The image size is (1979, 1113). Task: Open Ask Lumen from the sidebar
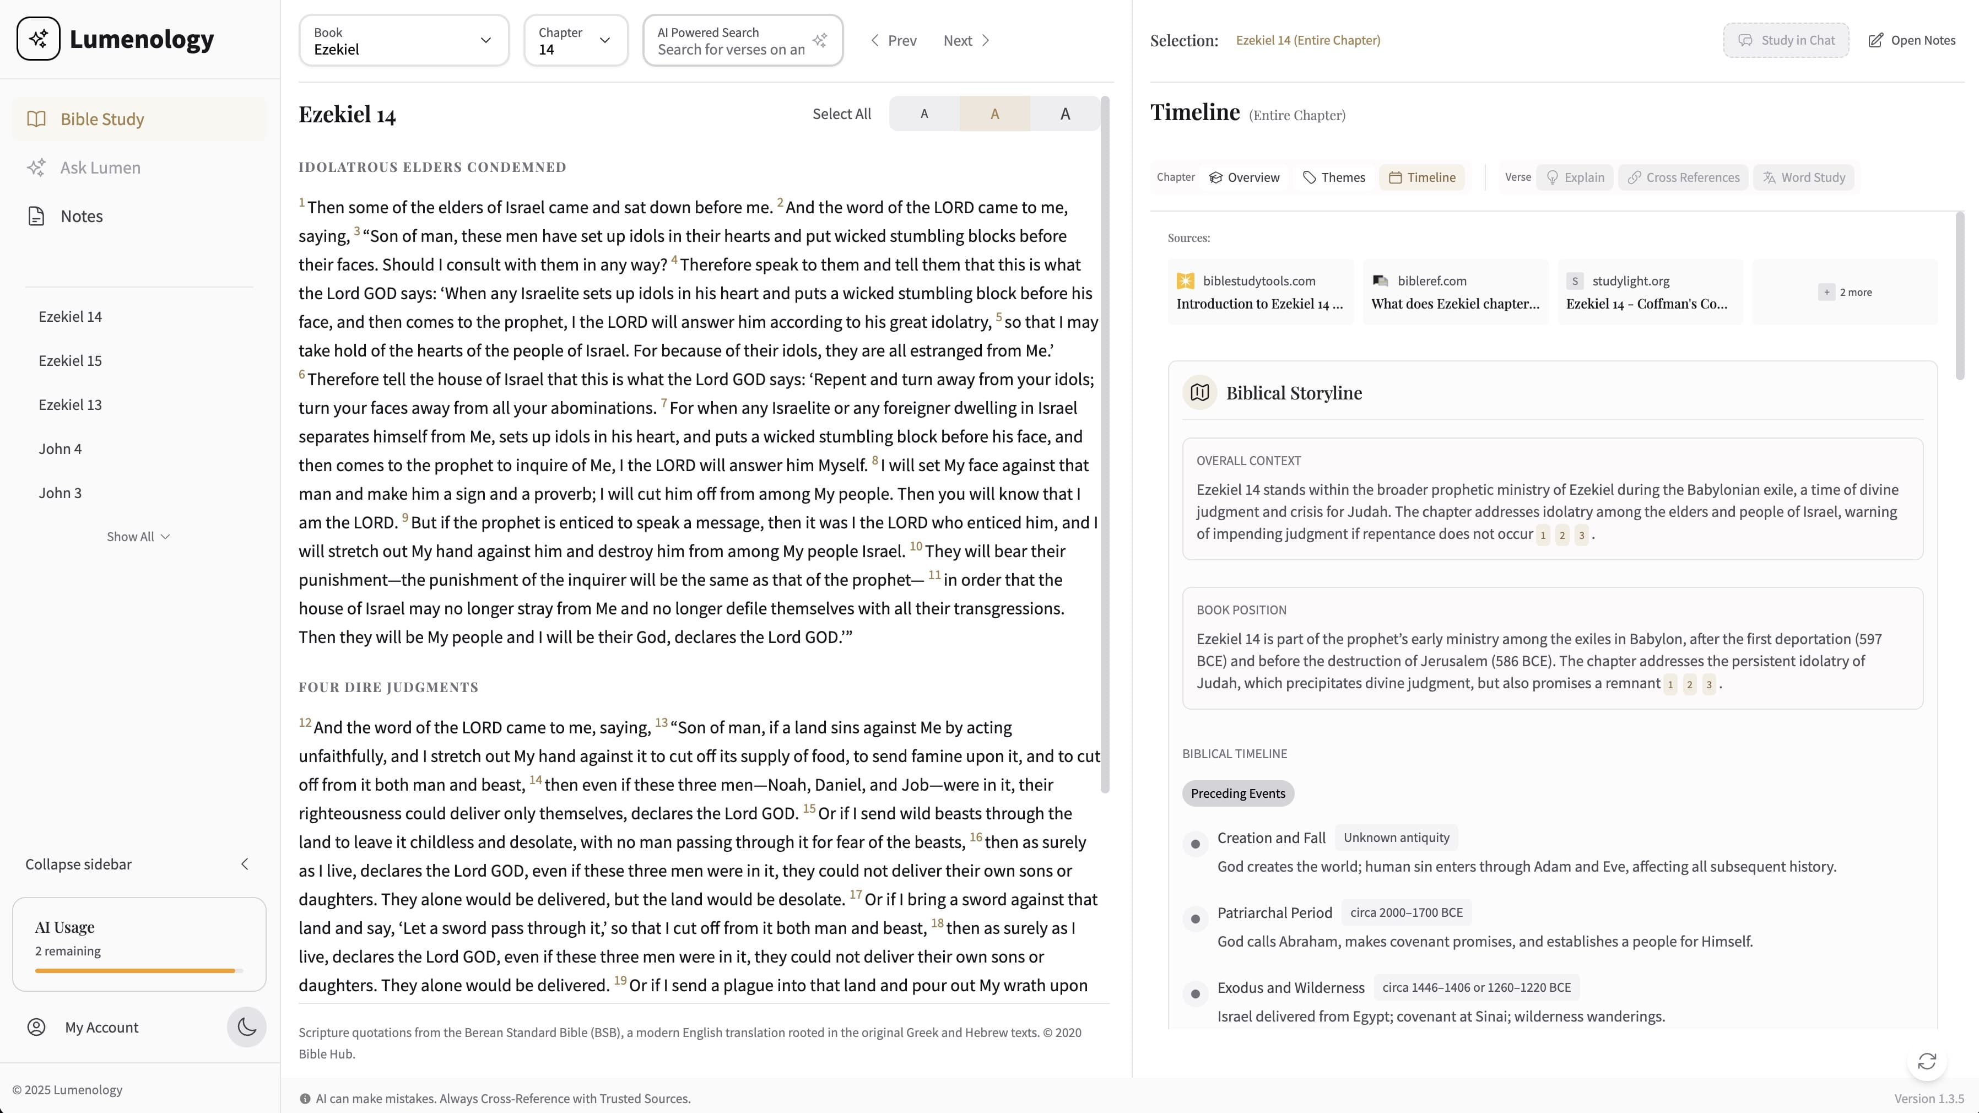coord(100,168)
